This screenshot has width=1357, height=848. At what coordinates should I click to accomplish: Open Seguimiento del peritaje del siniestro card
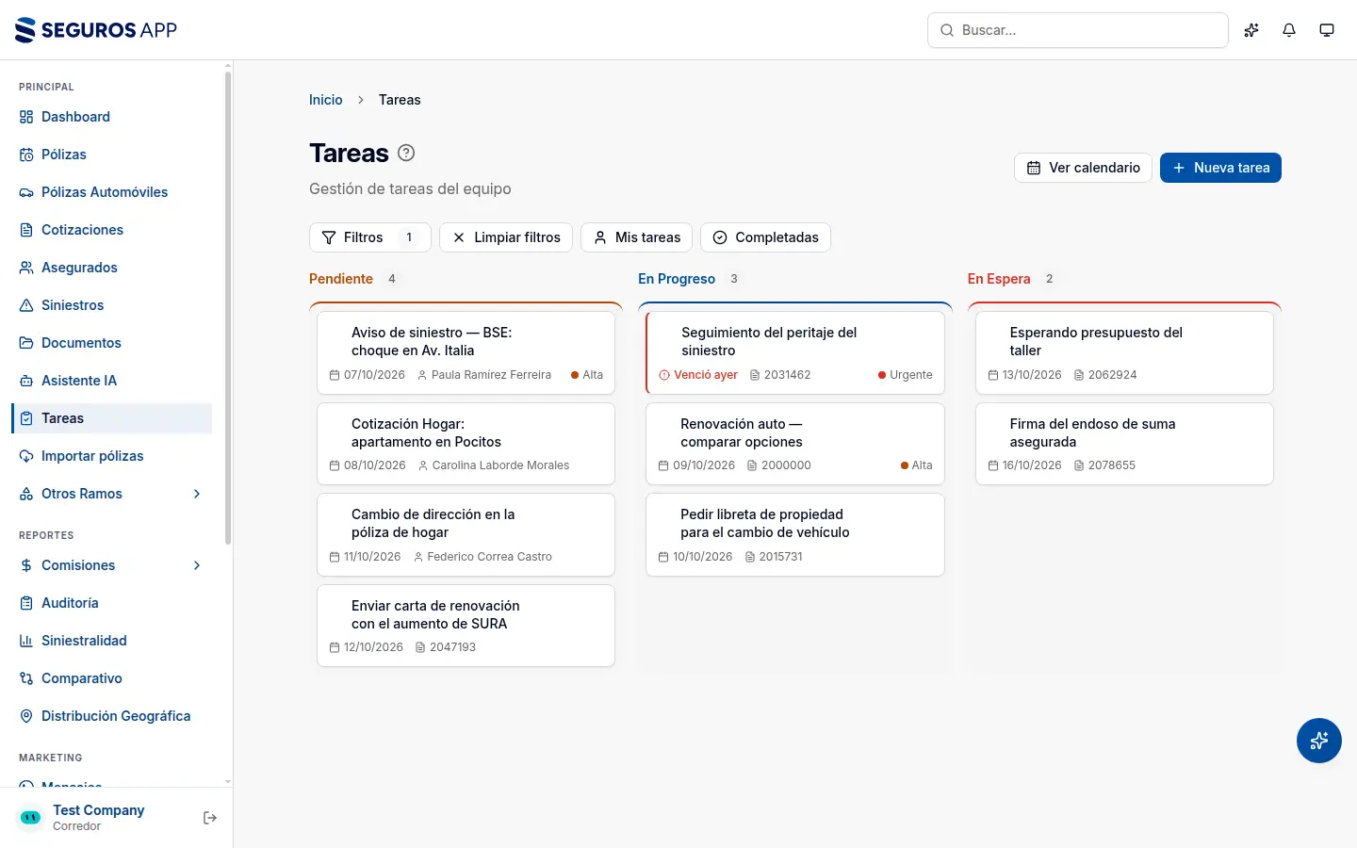[795, 352]
